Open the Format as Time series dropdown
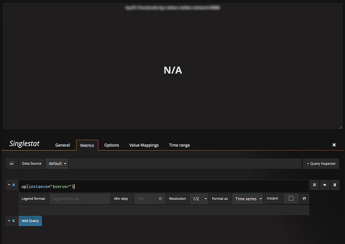The image size is (345, 244). (247, 198)
